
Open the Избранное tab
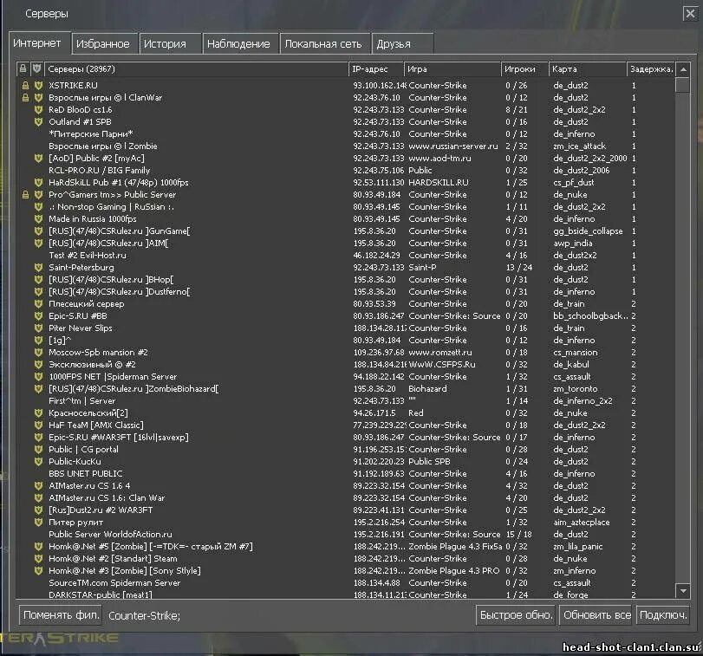(105, 44)
